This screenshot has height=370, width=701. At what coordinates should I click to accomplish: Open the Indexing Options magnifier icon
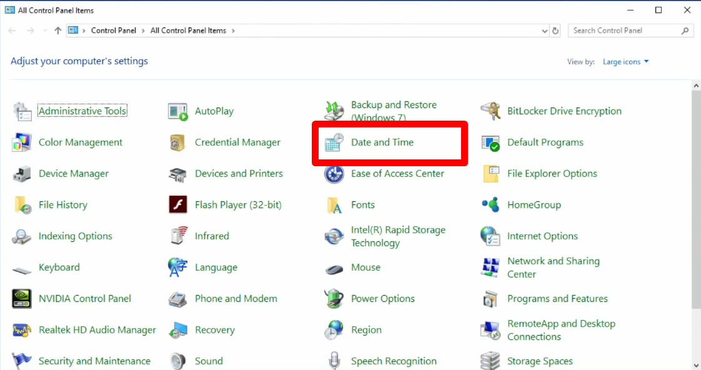click(22, 236)
